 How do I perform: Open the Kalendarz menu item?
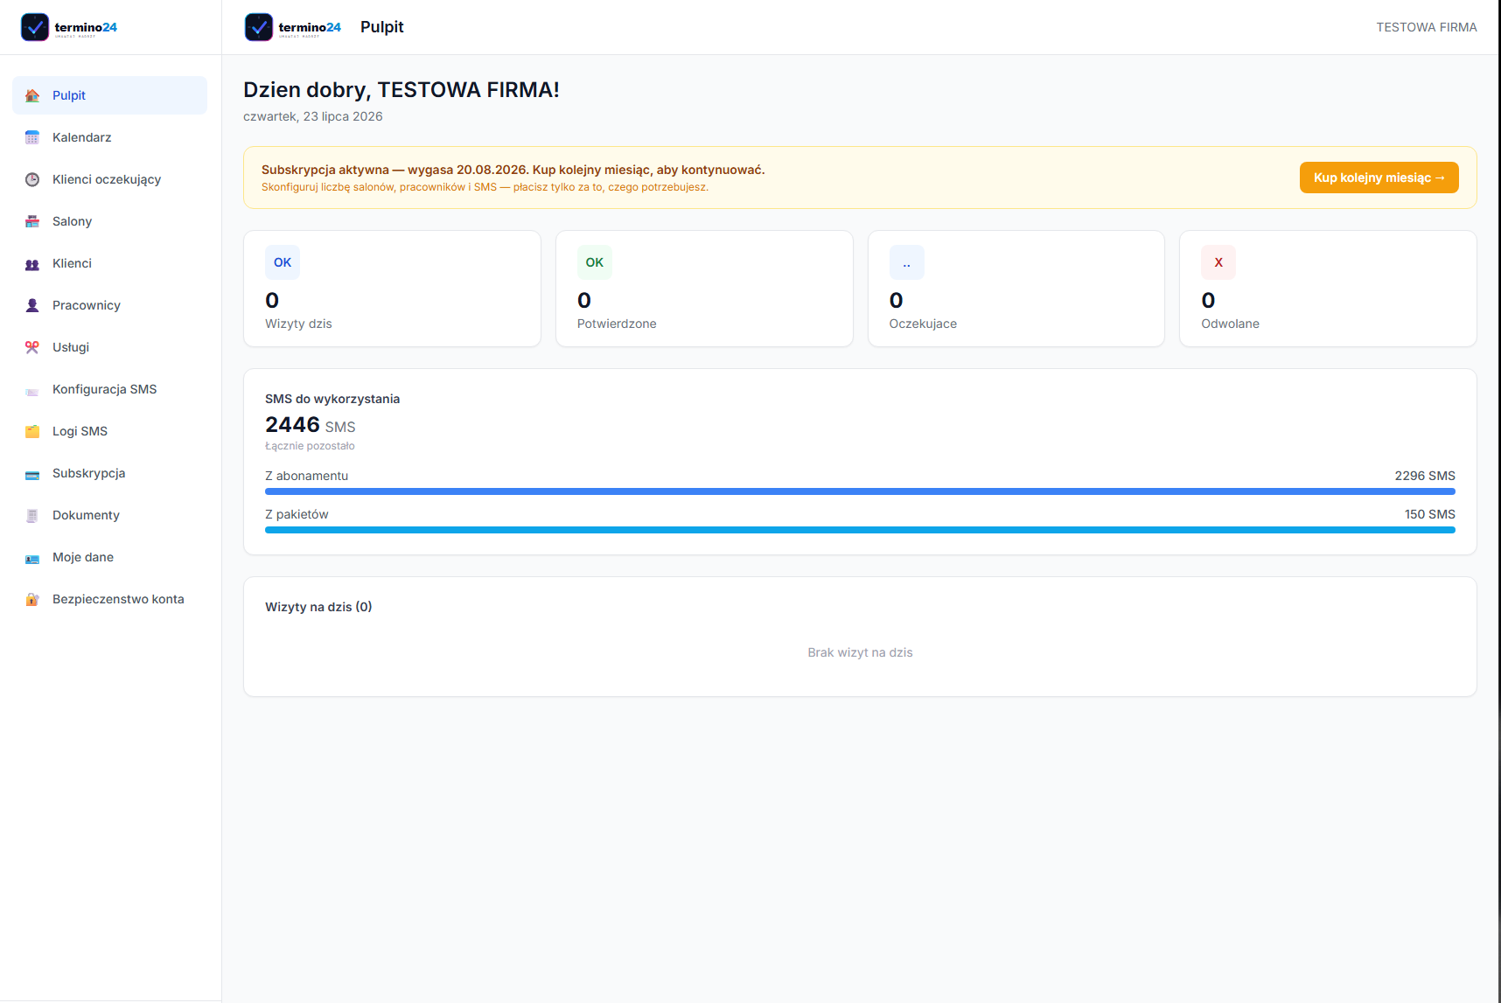109,137
